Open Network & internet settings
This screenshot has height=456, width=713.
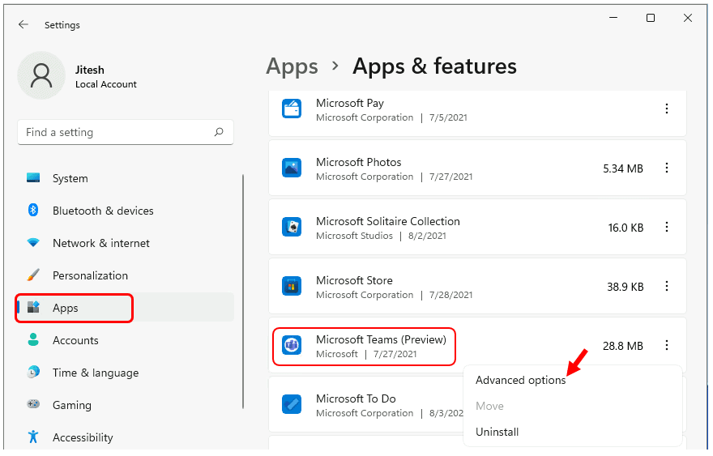[101, 243]
